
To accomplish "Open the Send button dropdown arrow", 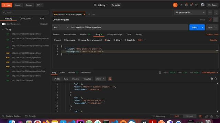I will [202, 27].
